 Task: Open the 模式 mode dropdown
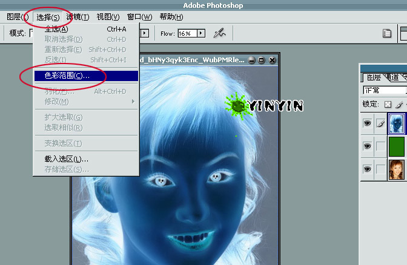[x=31, y=33]
